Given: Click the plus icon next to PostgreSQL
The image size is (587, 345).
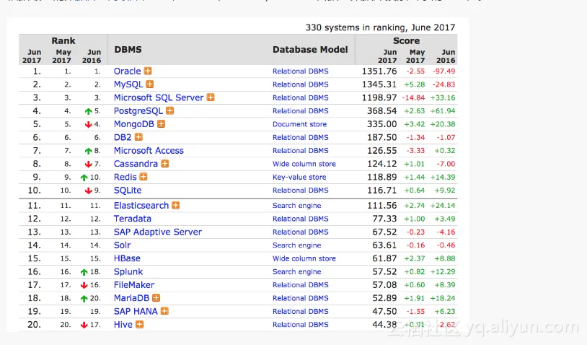Looking at the screenshot, I should pos(170,110).
